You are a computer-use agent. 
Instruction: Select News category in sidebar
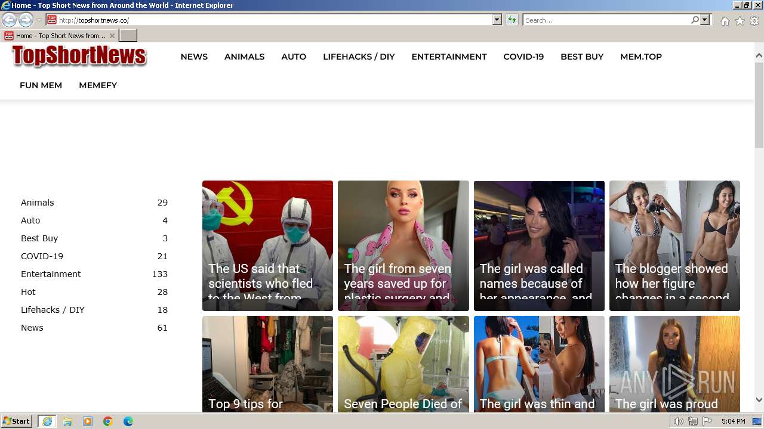coord(32,328)
